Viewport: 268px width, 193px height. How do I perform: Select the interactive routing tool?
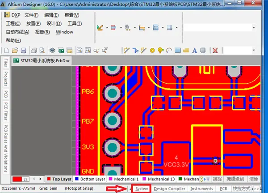click(x=127, y=51)
